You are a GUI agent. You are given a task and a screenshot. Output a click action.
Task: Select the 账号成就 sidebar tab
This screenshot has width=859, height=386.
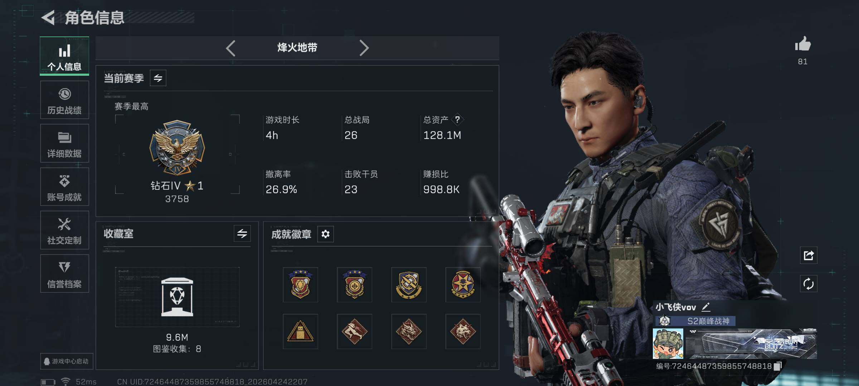pos(64,187)
